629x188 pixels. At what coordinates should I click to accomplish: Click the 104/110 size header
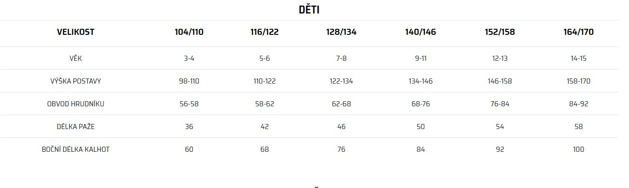pos(189,32)
